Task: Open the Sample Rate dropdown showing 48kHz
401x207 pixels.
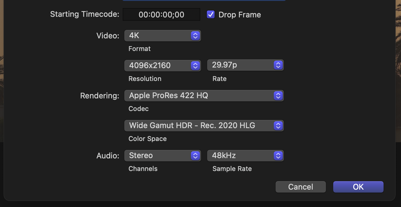Action: tap(245, 156)
